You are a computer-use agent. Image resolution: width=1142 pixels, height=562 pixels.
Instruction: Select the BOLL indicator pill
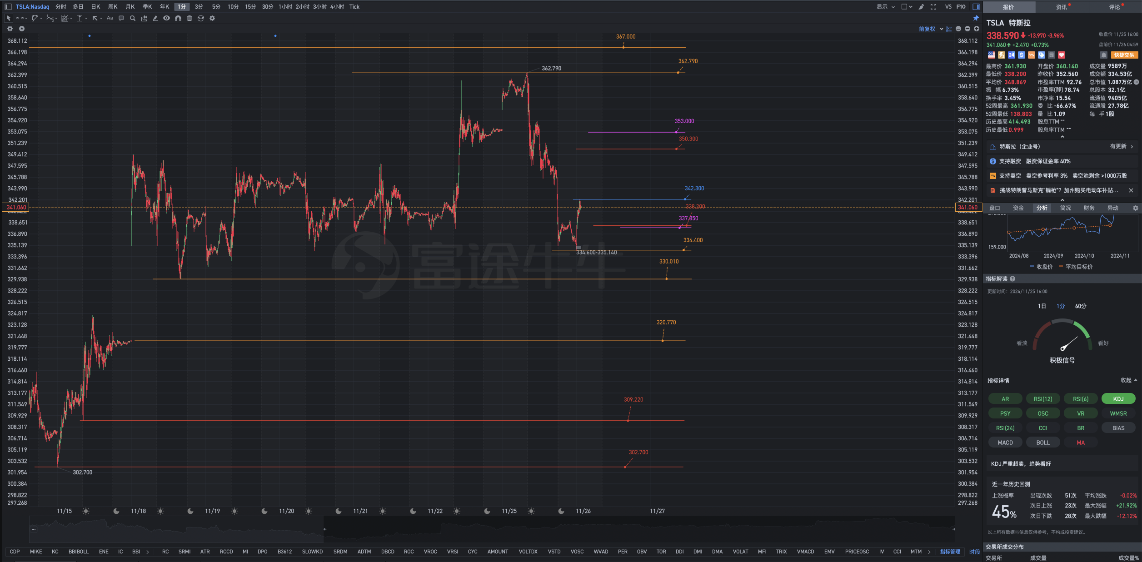coord(1043,443)
